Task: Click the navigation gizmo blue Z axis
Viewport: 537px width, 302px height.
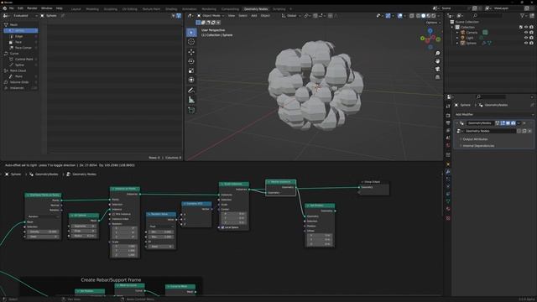Action: pos(430,31)
